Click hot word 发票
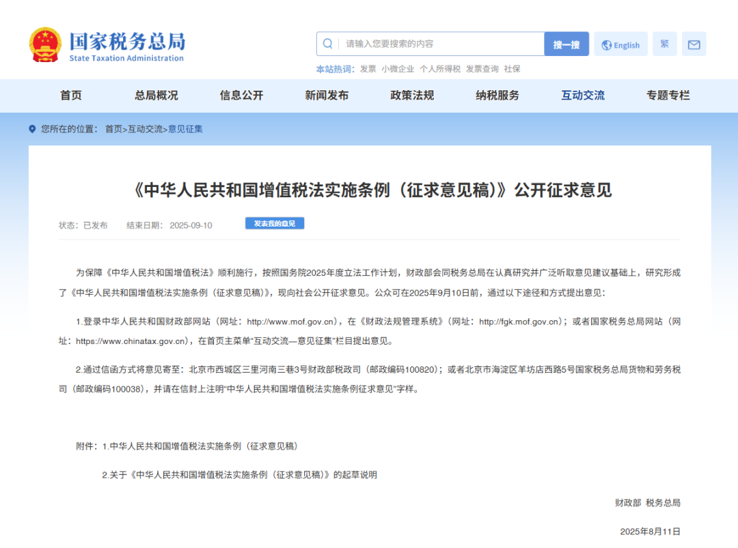738x548 pixels. coord(368,69)
